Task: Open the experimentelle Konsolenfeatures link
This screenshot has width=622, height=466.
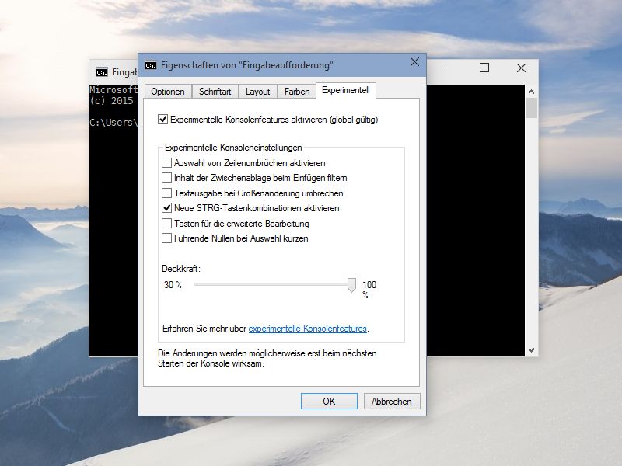Action: pos(307,329)
